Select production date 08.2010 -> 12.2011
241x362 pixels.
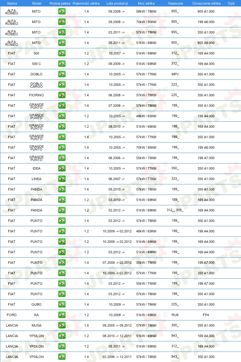point(117,336)
